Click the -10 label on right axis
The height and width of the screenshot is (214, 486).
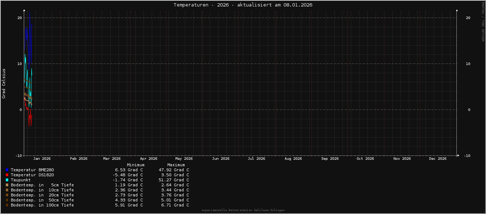coord(467,155)
